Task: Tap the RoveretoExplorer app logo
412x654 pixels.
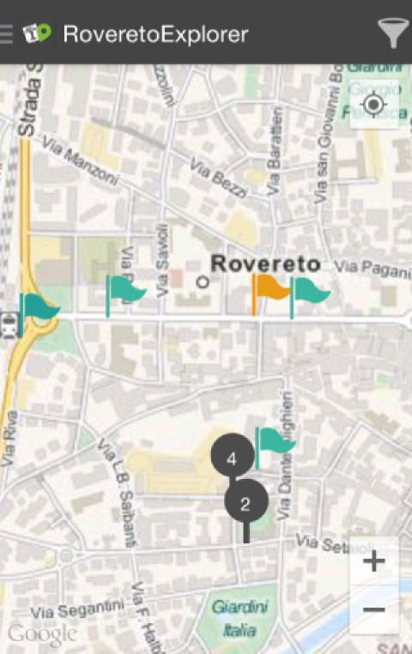Action: pyautogui.click(x=37, y=33)
